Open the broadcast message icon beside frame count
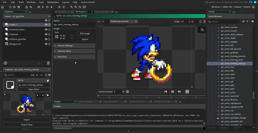The image size is (258, 133). (x=127, y=92)
